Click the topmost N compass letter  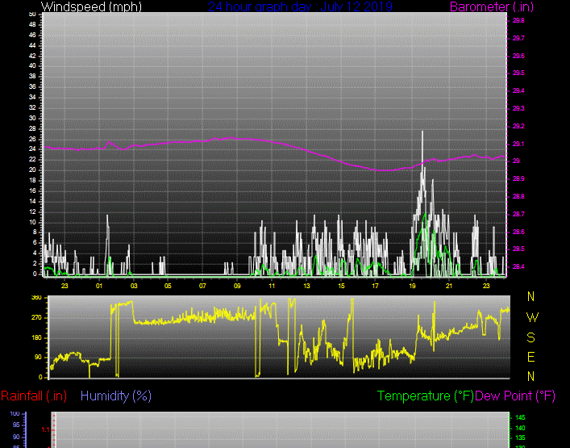pos(530,298)
